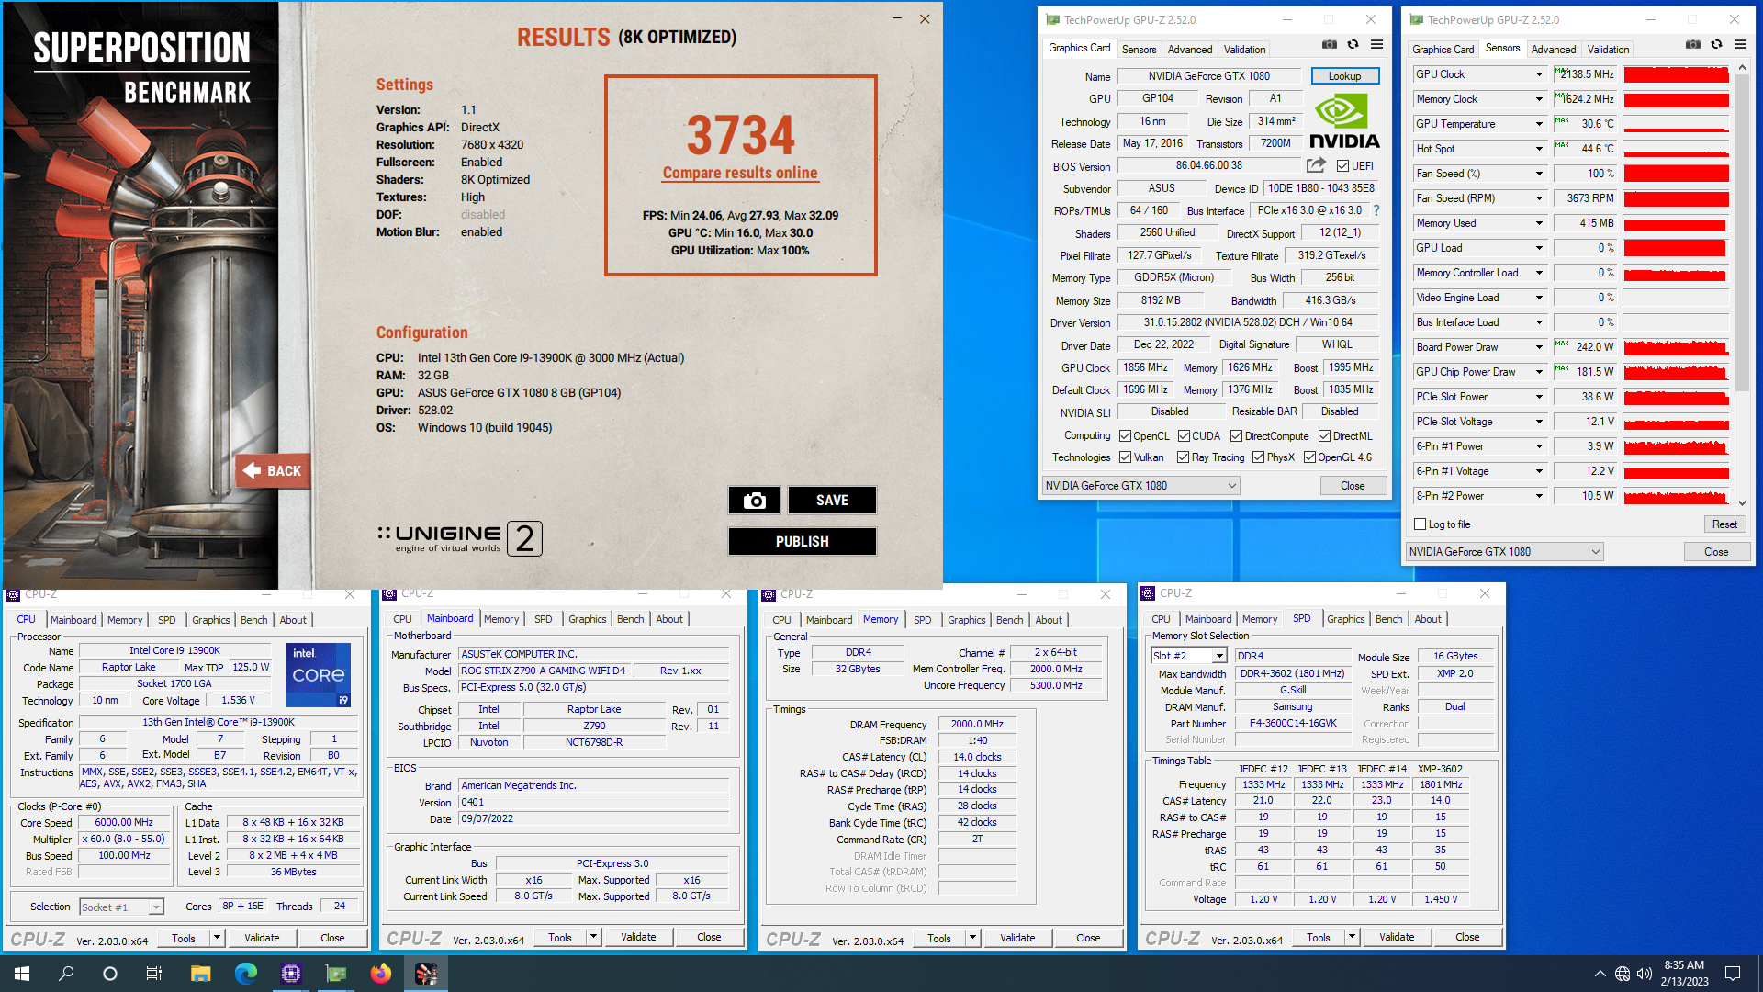Screen dimensions: 1763x992
Task: Switch to GPU-Z green card taskbar icon
Action: coord(335,974)
